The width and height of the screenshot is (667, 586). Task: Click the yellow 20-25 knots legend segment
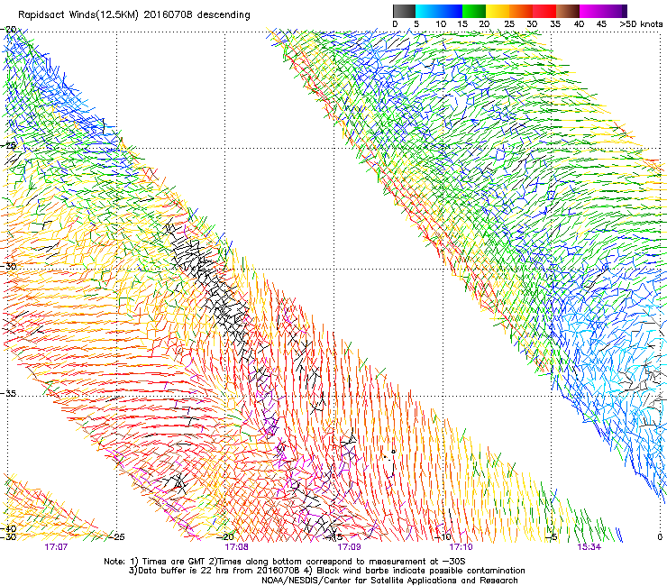tap(498, 11)
